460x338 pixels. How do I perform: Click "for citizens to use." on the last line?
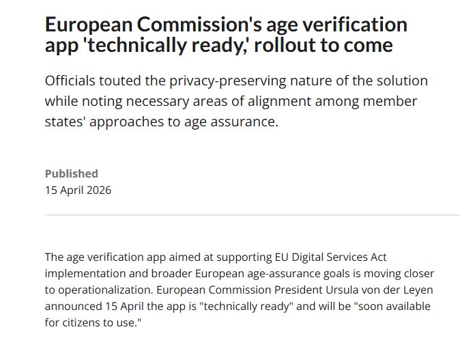[x=93, y=323]
